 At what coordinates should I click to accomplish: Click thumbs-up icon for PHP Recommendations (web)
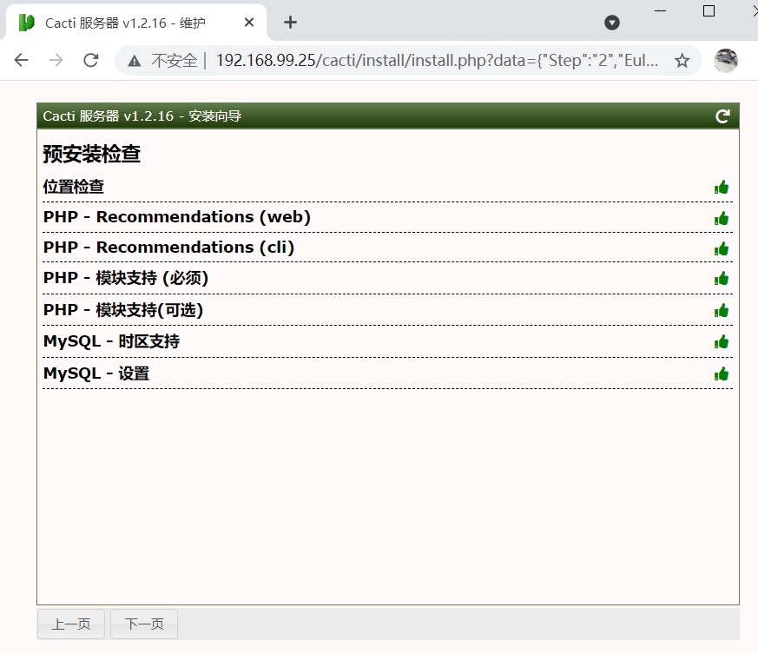pos(721,218)
